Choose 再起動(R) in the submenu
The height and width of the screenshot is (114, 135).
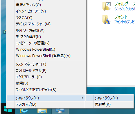coord(109,104)
